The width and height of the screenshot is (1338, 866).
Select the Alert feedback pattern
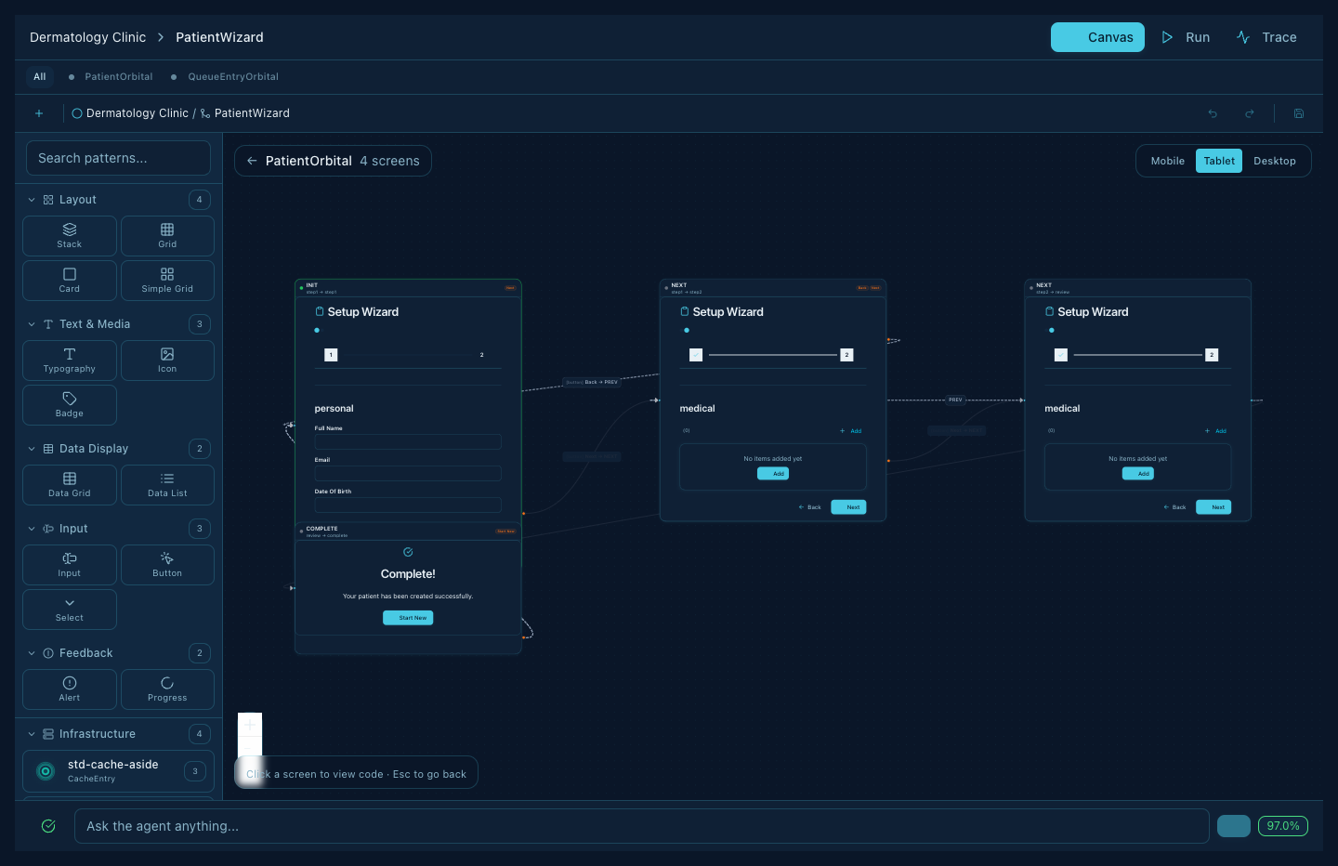(69, 689)
